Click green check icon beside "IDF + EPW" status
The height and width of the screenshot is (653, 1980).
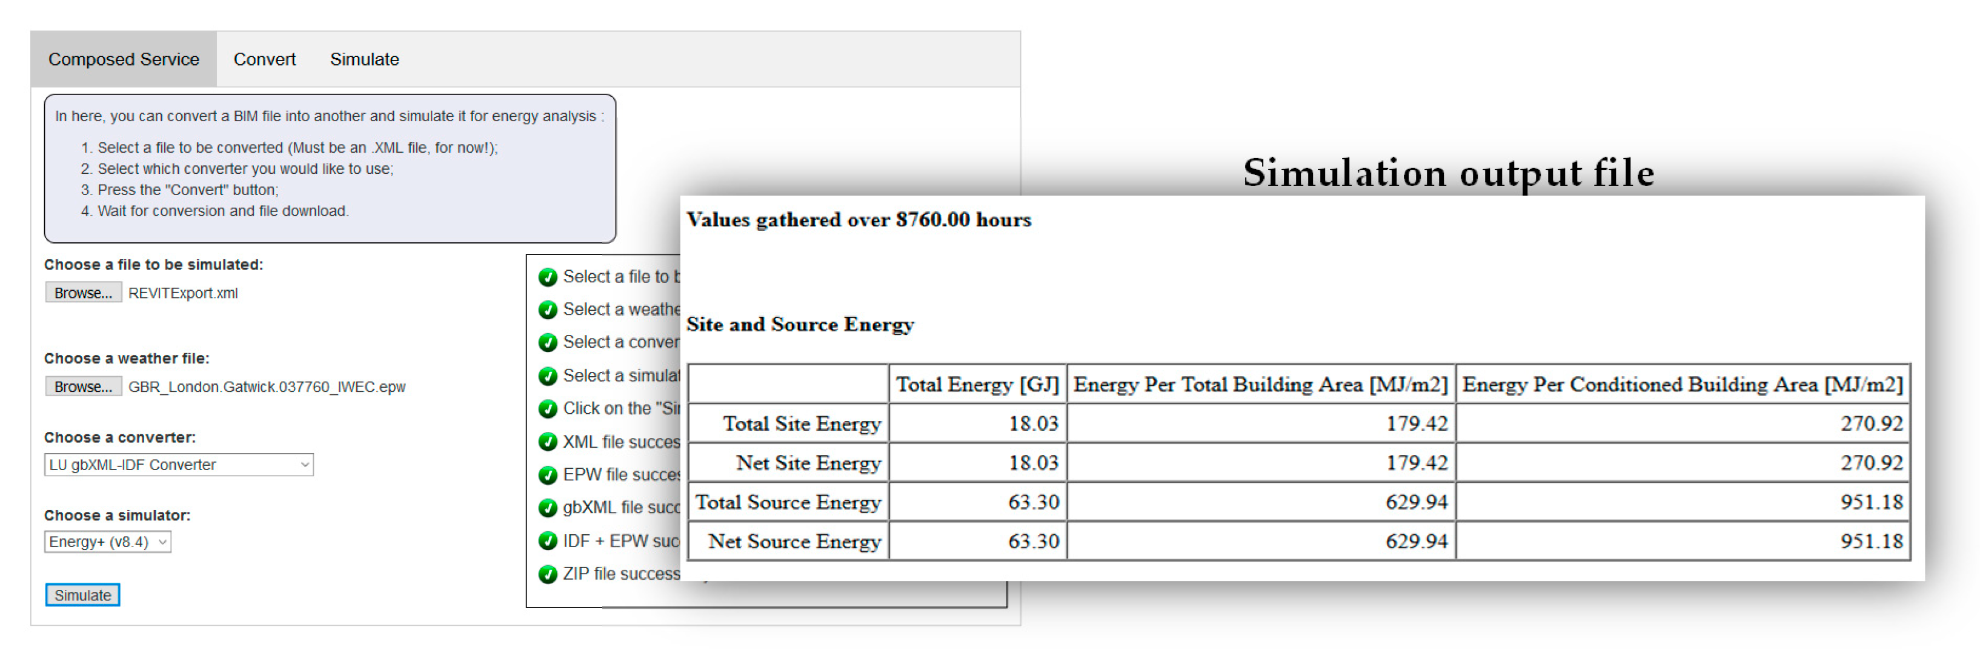click(x=547, y=541)
